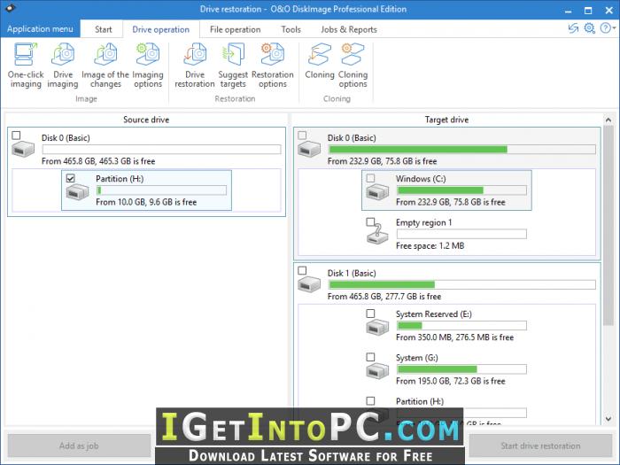Click Start drive restoration button

[x=540, y=446]
